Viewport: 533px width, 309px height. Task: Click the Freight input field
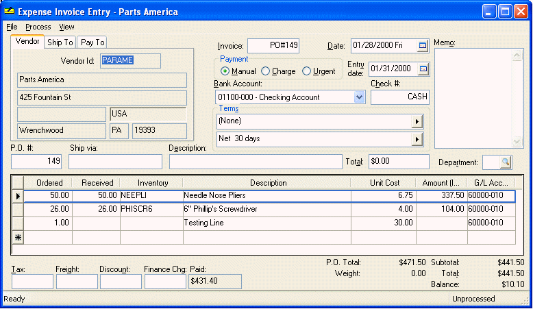coord(77,282)
